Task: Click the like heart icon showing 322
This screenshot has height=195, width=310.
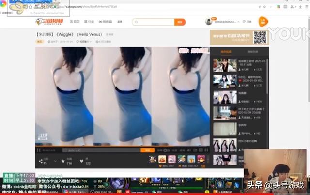Action: coord(81,161)
